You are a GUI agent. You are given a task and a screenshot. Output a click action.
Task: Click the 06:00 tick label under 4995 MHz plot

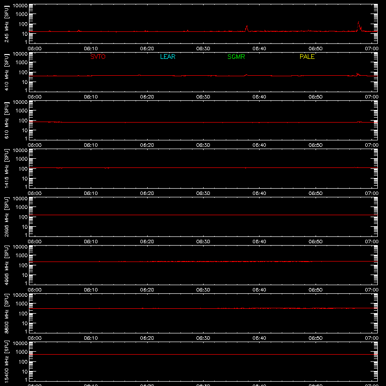coord(35,290)
